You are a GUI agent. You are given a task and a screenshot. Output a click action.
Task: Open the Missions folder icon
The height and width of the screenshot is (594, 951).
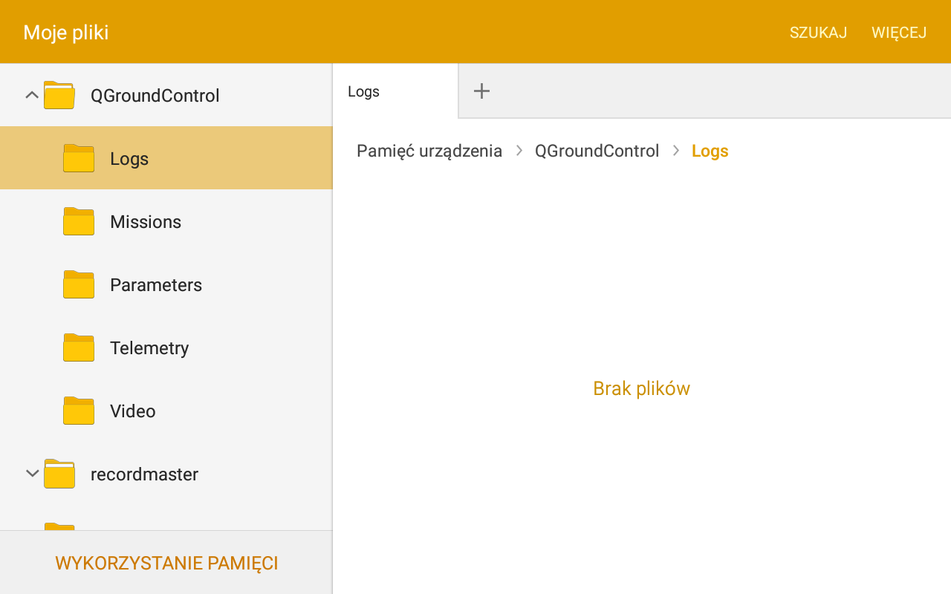click(x=78, y=221)
